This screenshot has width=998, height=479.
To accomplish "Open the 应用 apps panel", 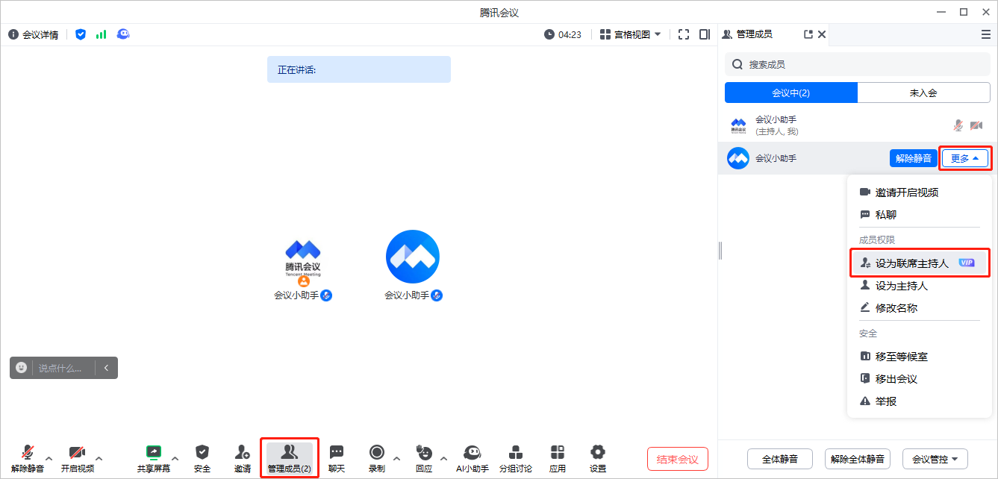I will click(x=558, y=458).
